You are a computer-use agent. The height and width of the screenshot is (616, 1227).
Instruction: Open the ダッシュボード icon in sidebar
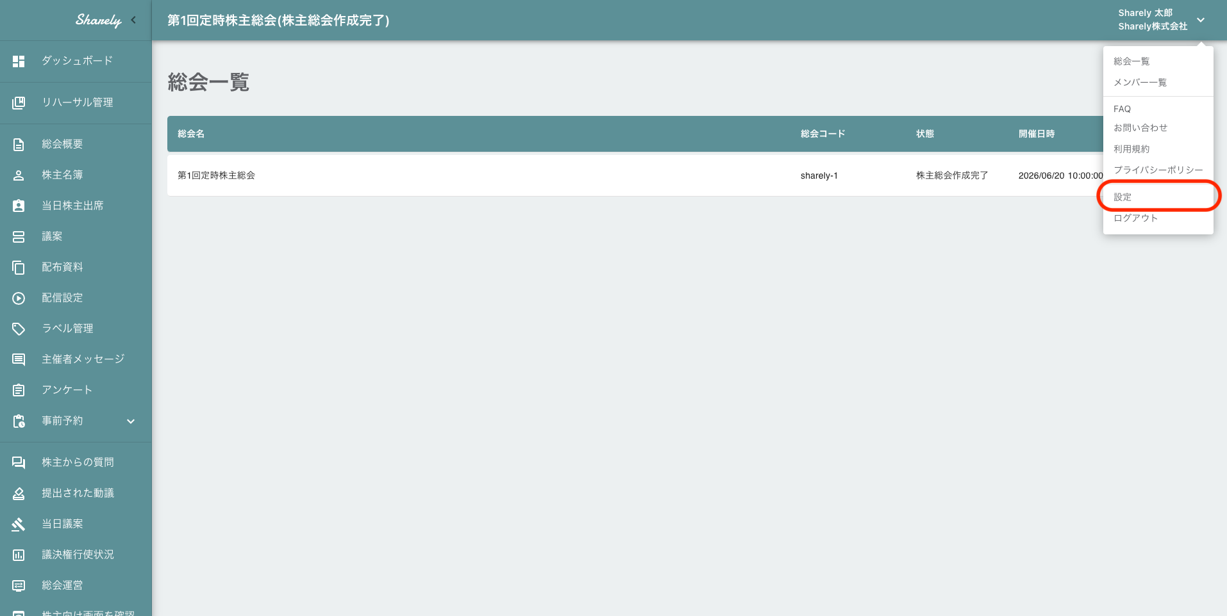18,61
